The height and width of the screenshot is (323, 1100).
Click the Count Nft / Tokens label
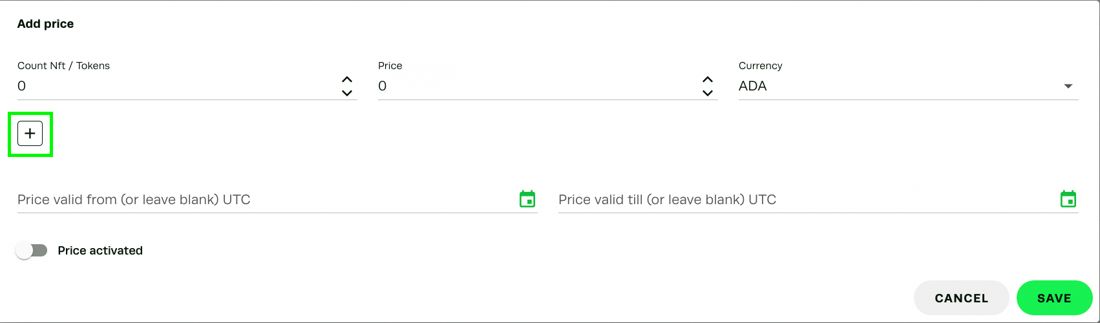[63, 66]
